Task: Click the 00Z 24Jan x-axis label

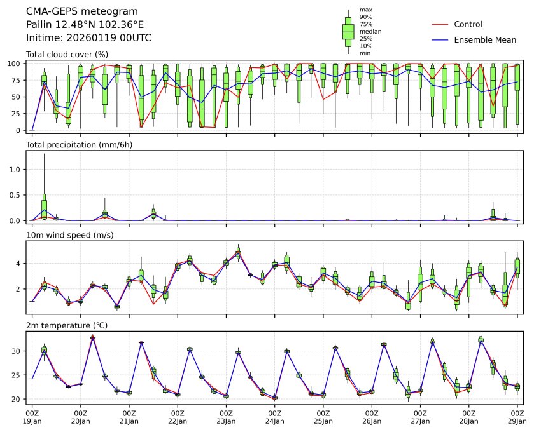Action: [x=274, y=417]
